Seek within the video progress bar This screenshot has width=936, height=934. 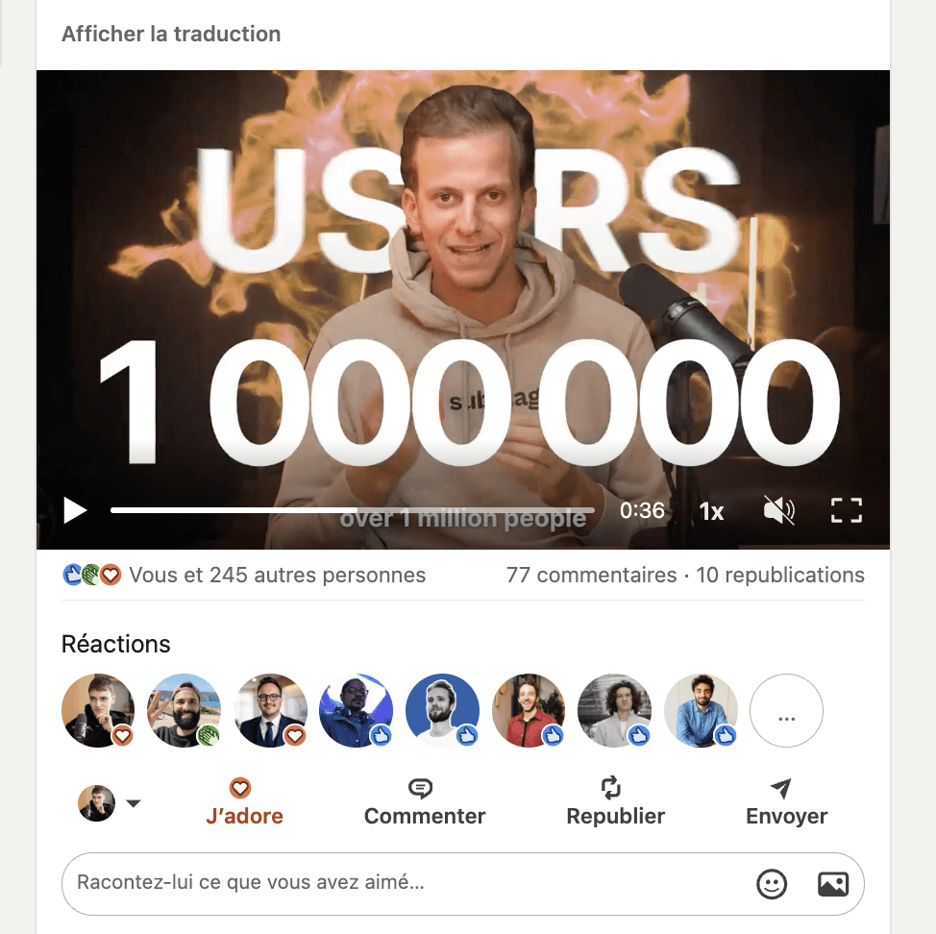[352, 510]
